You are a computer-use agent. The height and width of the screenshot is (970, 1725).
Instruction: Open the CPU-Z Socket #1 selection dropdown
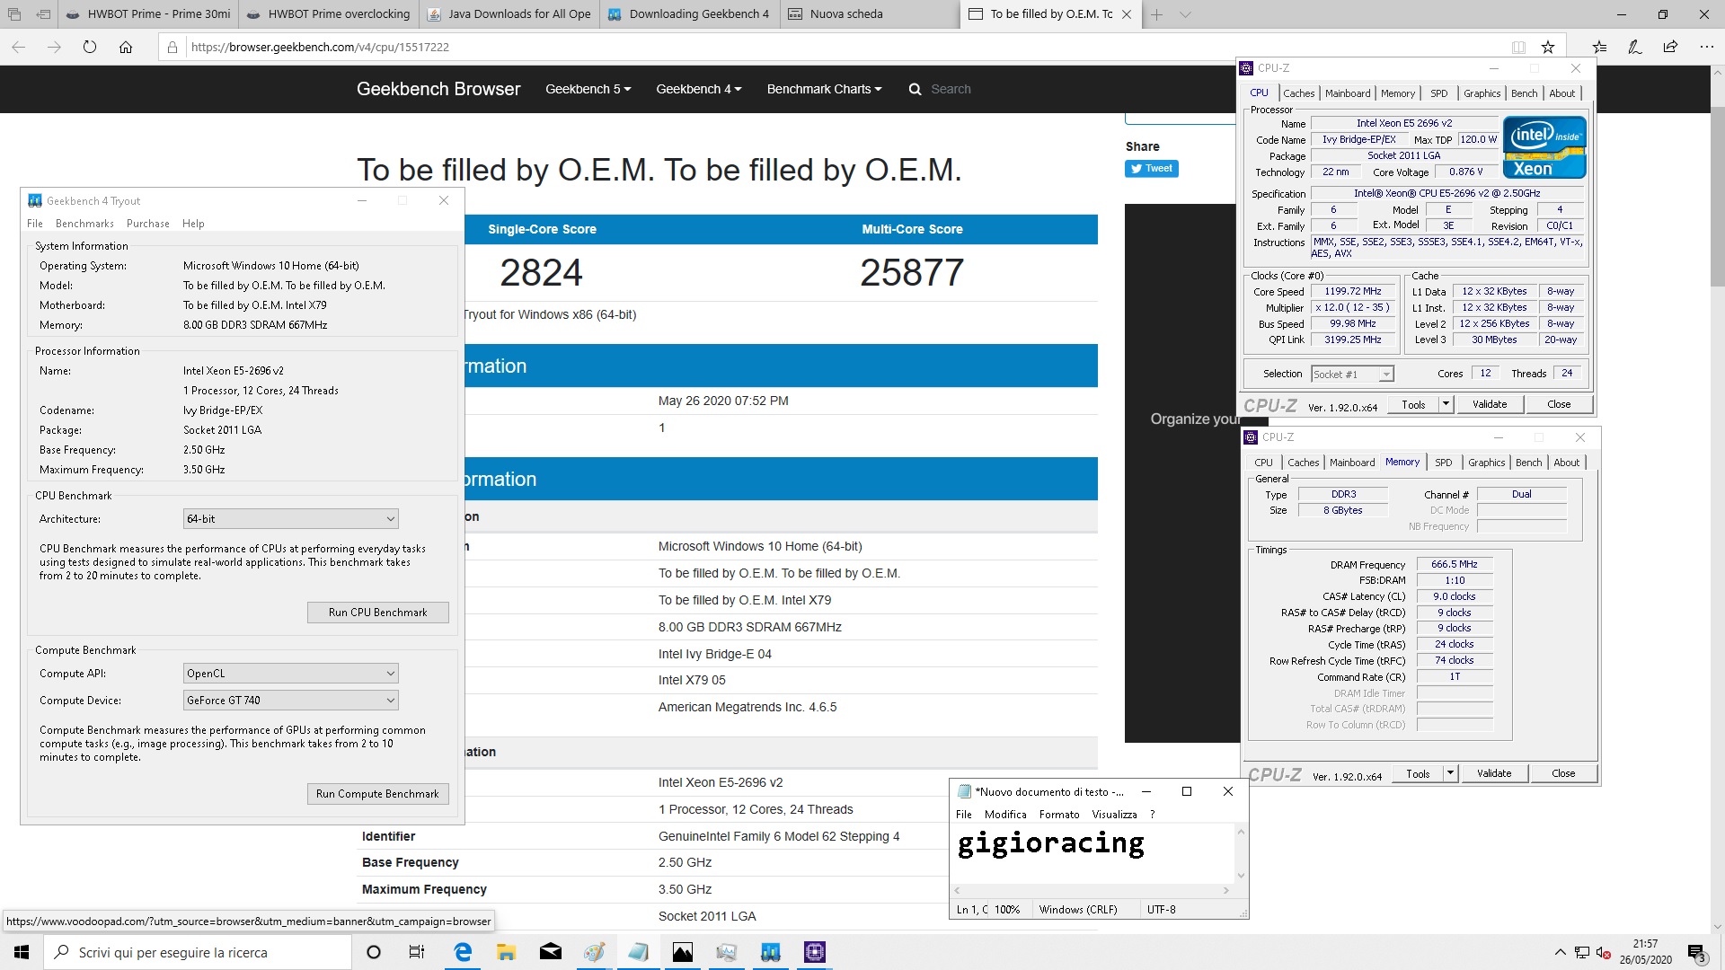[x=1352, y=374]
